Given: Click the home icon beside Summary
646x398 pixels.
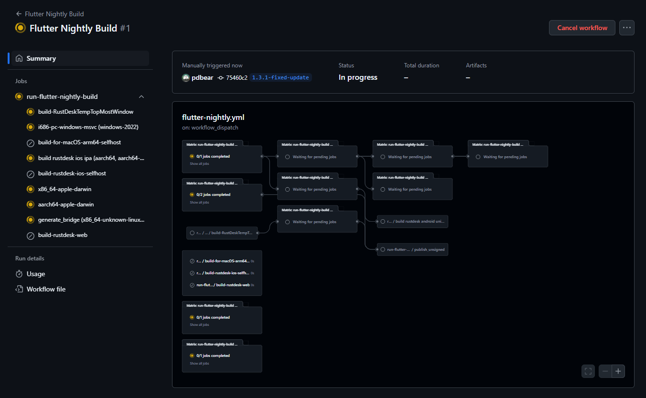Looking at the screenshot, I should (19, 58).
